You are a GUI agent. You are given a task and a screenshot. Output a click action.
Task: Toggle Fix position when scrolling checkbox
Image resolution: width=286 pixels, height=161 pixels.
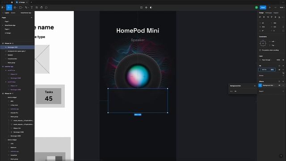[260, 50]
